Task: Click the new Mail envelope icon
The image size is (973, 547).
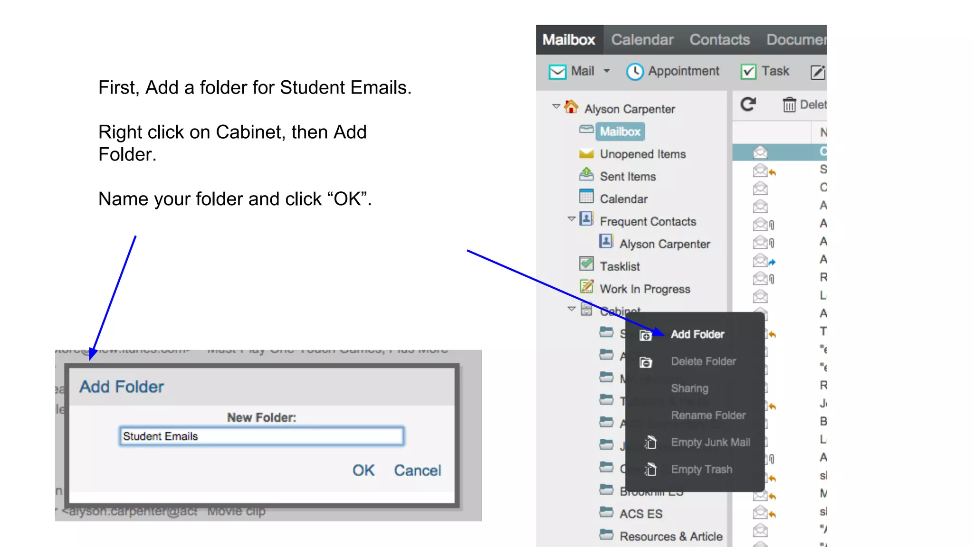Action: pos(557,72)
